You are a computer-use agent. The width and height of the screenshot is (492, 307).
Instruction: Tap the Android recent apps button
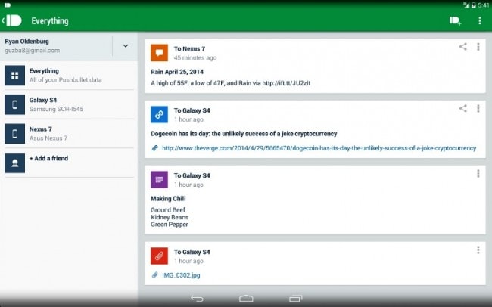[x=295, y=298]
